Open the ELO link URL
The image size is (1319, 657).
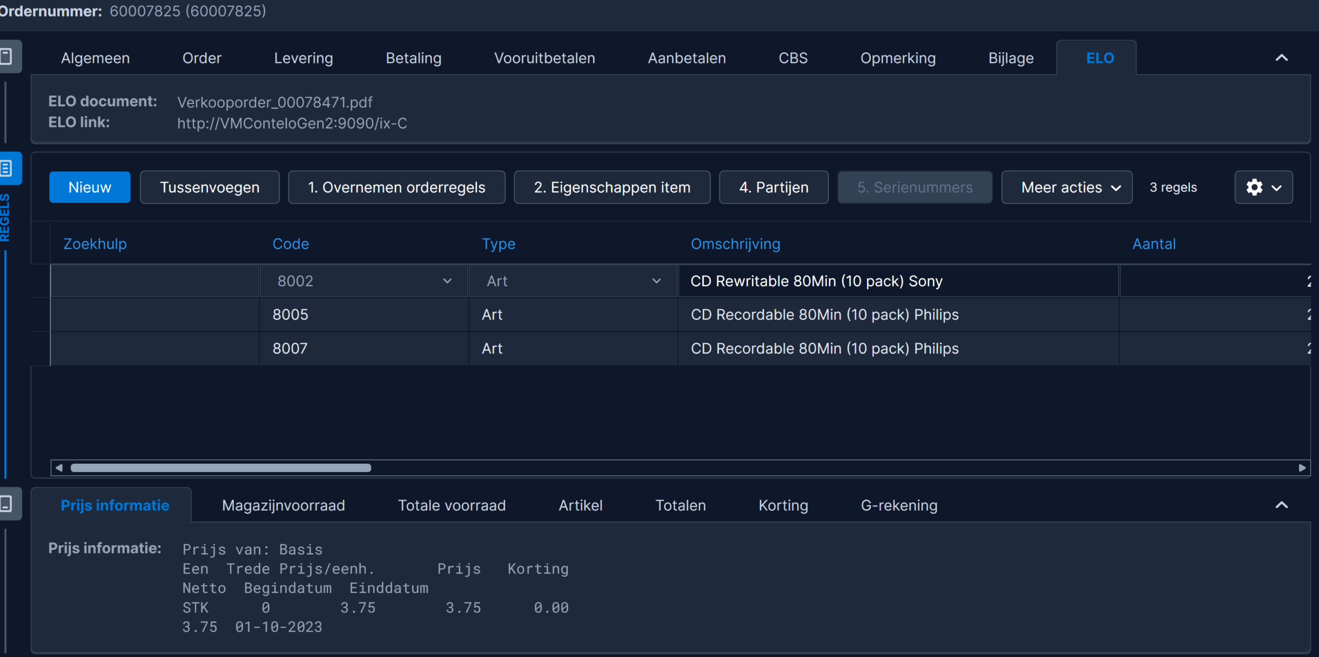(292, 124)
